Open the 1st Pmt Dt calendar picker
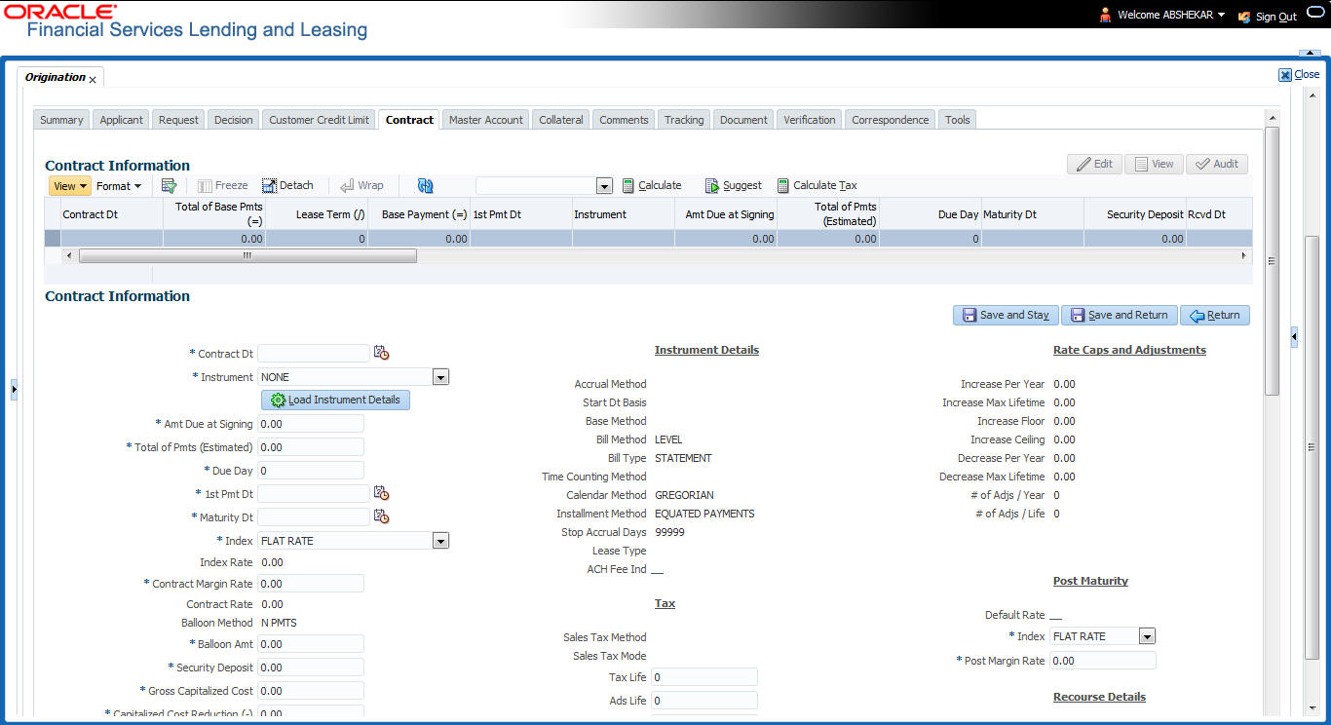This screenshot has height=725, width=1331. (381, 494)
